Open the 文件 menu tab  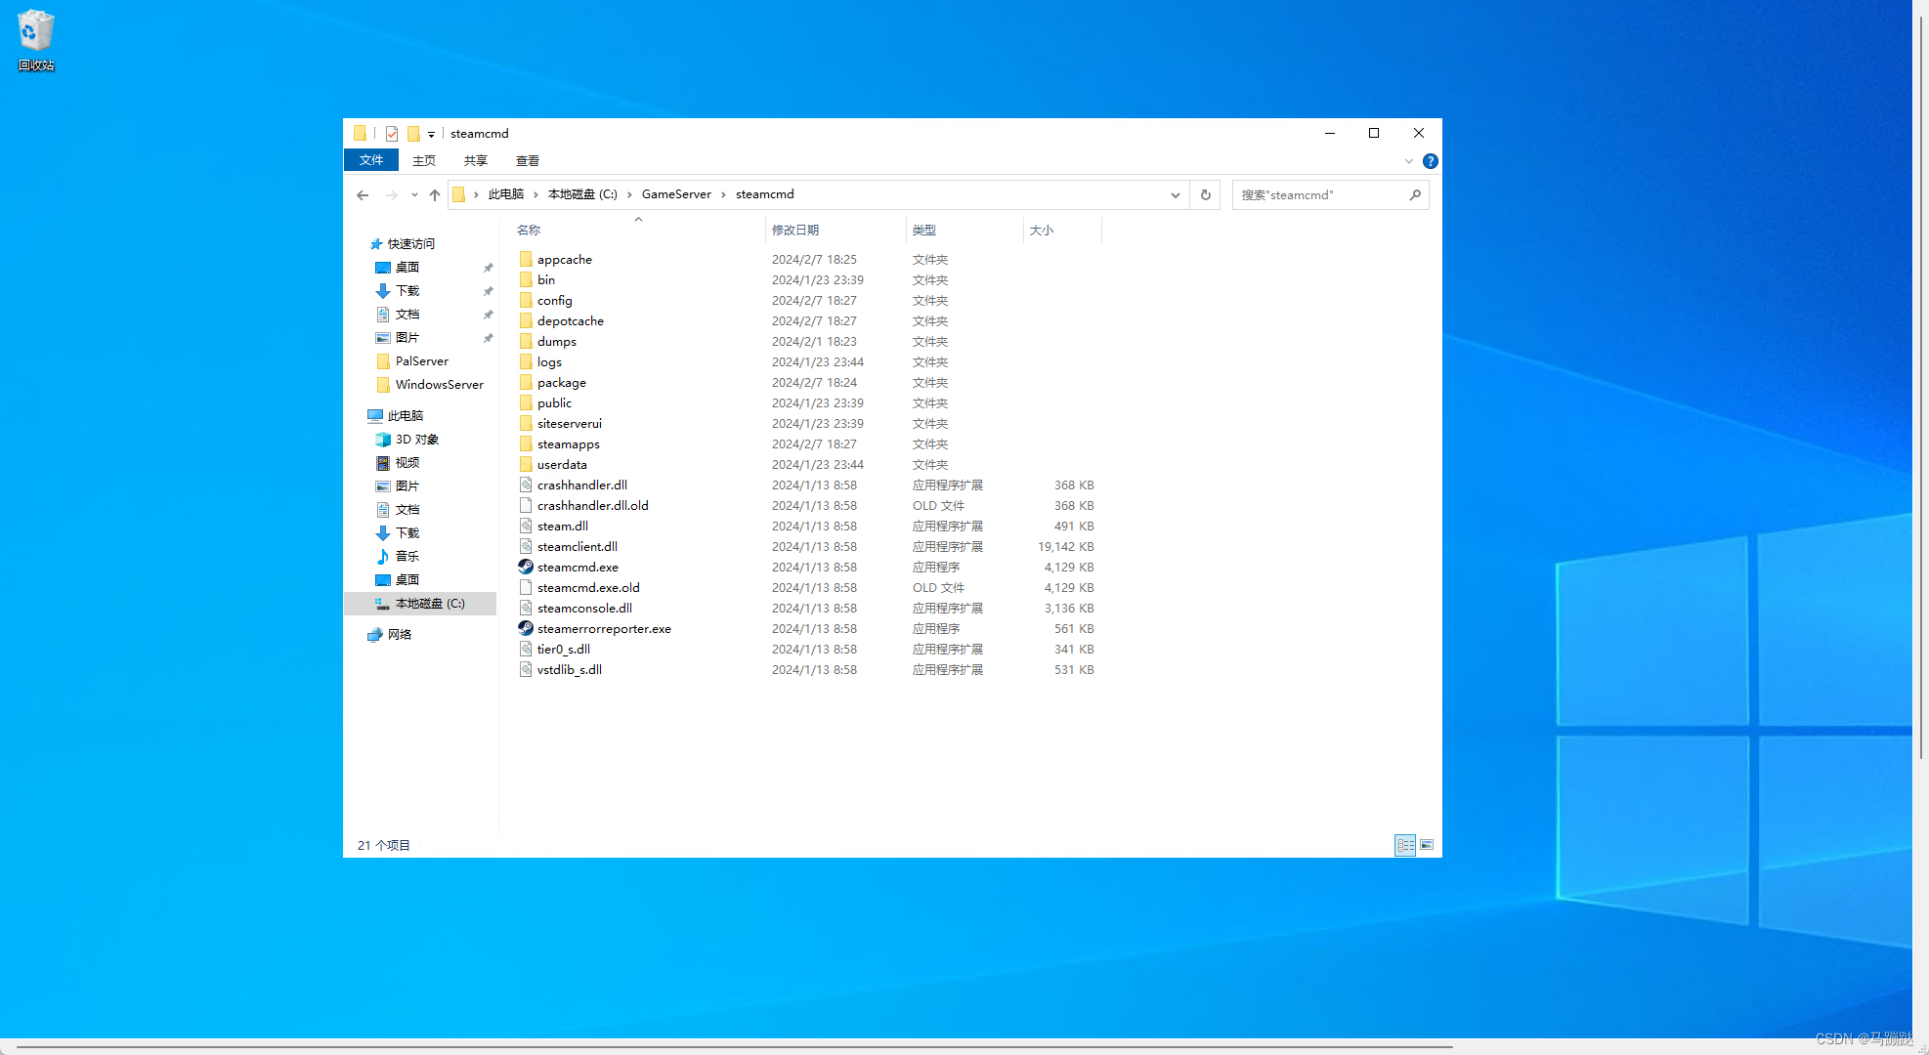coord(371,160)
